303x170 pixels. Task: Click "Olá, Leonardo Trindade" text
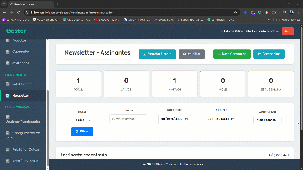click(262, 31)
